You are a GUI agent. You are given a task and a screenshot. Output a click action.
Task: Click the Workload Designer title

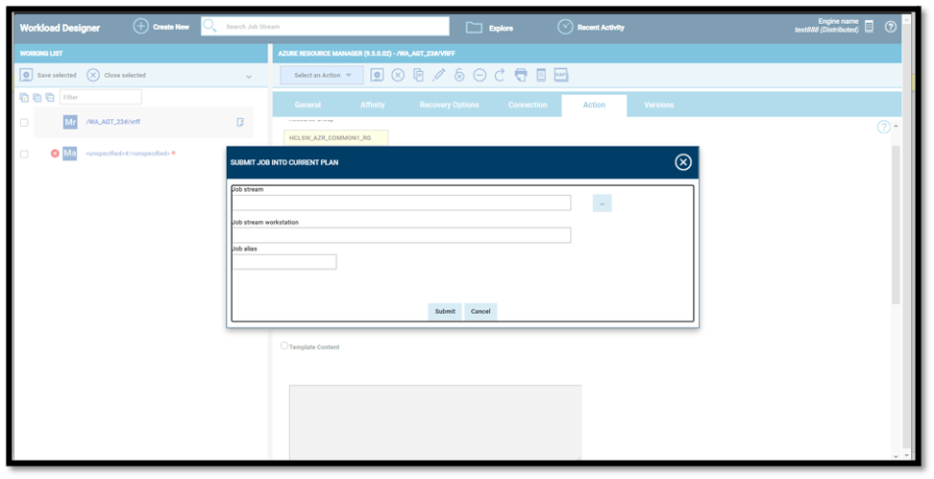pyautogui.click(x=60, y=28)
